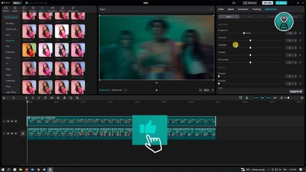Open the Adjustment tab in top toolbar

[73, 9]
